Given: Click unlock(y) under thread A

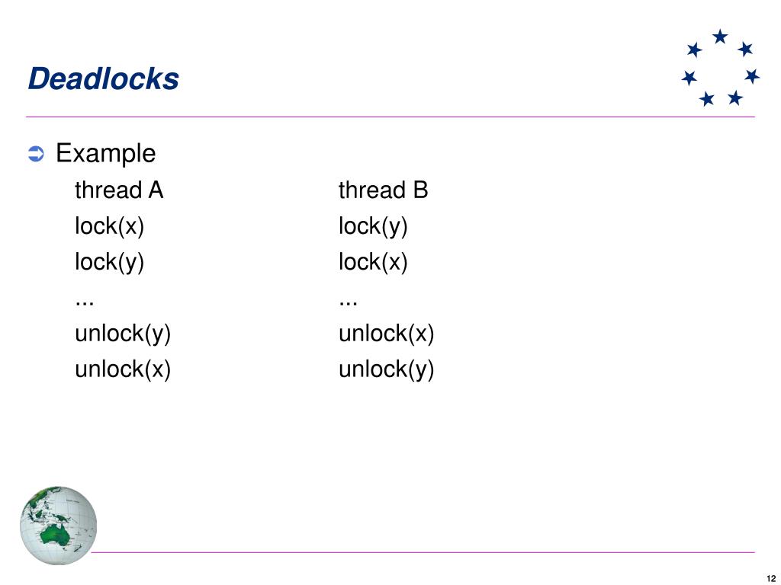Looking at the screenshot, I should coord(123,334).
